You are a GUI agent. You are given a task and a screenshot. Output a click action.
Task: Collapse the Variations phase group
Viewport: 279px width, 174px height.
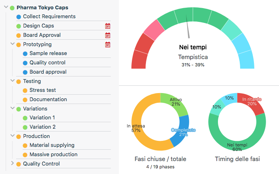12,108
